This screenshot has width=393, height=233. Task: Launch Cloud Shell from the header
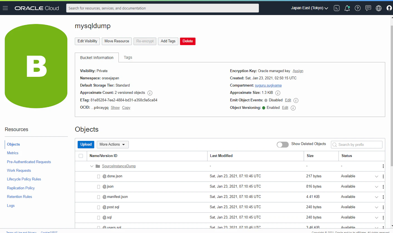[x=337, y=8]
